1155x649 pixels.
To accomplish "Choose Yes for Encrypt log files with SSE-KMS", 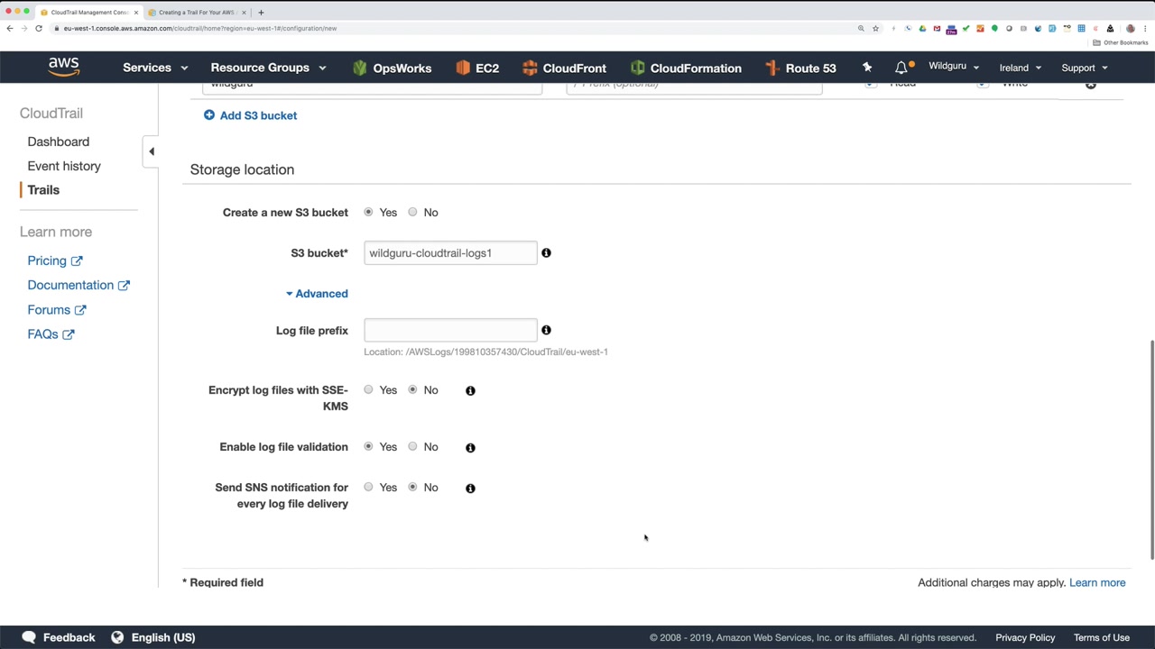I will coord(368,389).
